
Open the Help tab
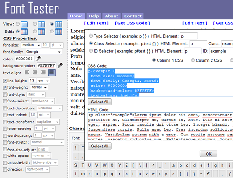point(94,16)
